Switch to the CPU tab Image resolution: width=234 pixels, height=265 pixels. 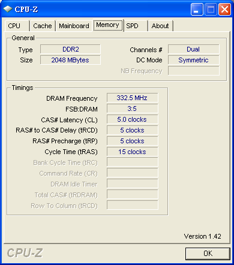coord(17,26)
